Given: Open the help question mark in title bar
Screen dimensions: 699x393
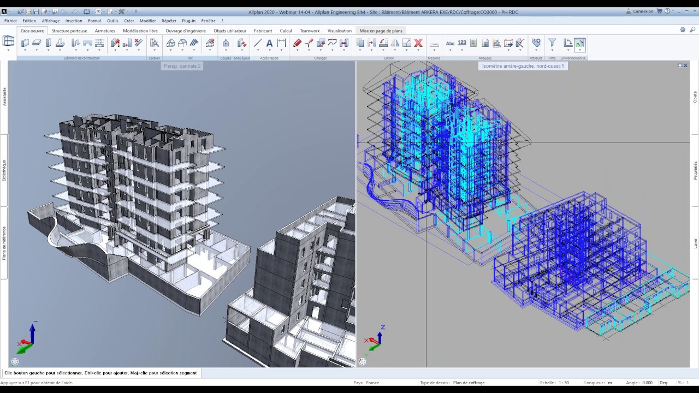Looking at the screenshot, I should click(667, 11).
